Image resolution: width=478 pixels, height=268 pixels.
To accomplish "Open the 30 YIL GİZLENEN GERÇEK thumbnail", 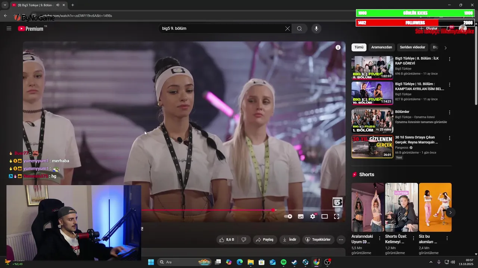I will (372, 147).
